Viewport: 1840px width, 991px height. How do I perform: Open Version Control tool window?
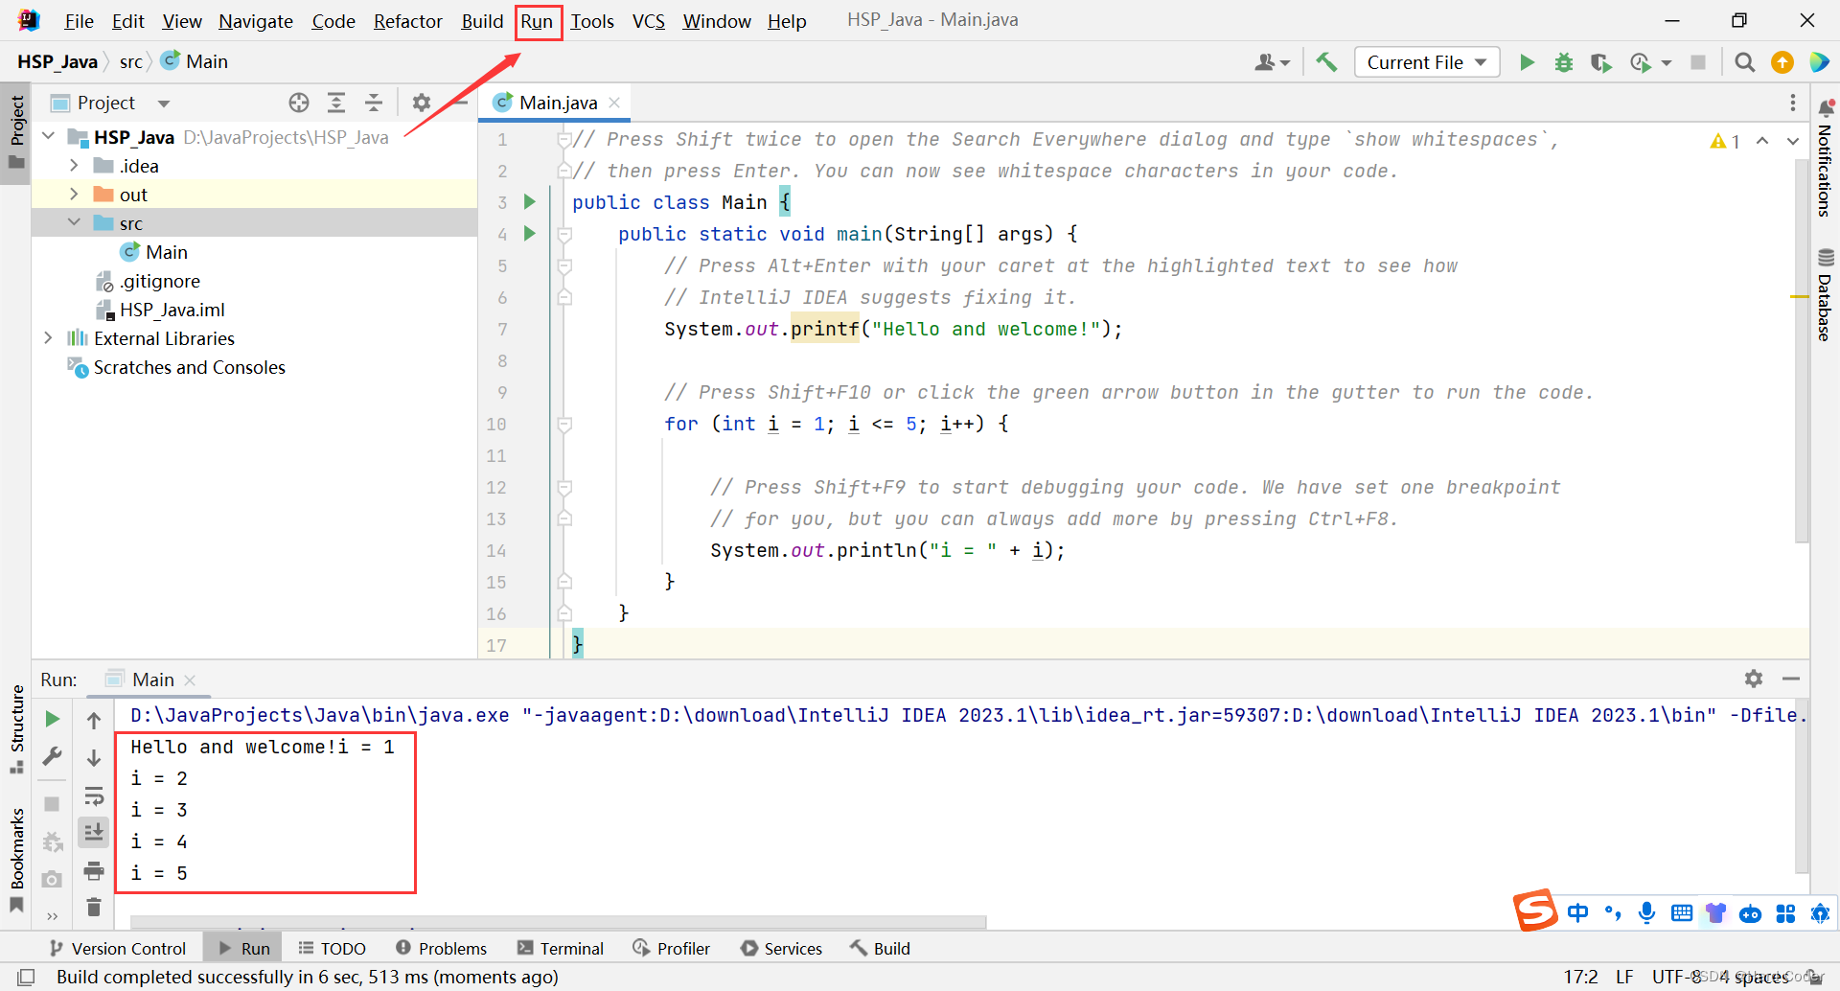118,948
